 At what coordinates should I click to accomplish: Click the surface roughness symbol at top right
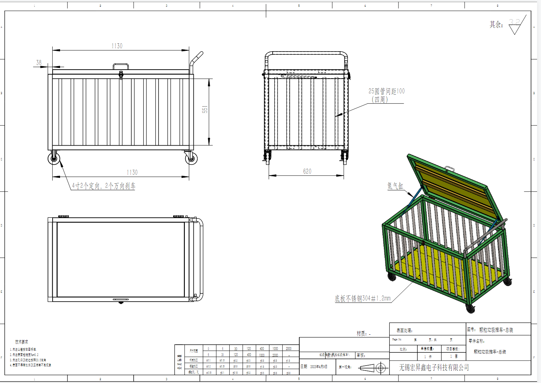pos(515,26)
